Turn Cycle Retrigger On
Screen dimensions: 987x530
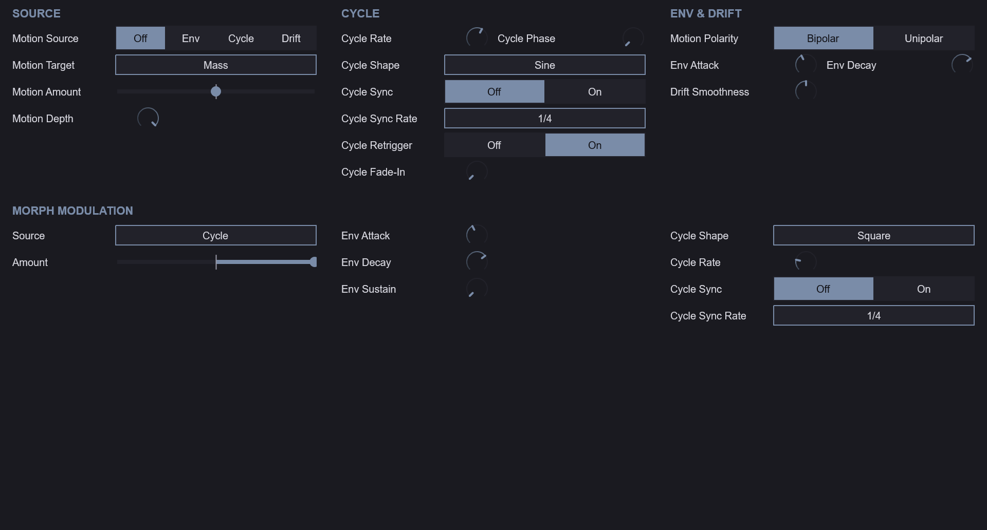click(595, 145)
